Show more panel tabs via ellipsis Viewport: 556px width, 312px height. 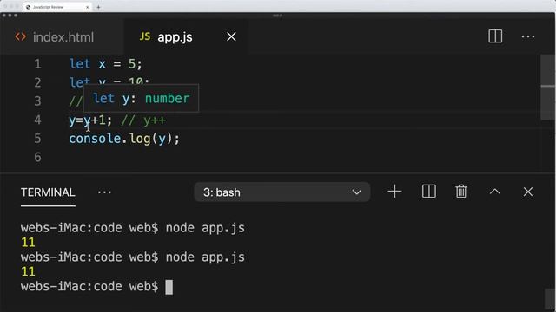coord(104,192)
